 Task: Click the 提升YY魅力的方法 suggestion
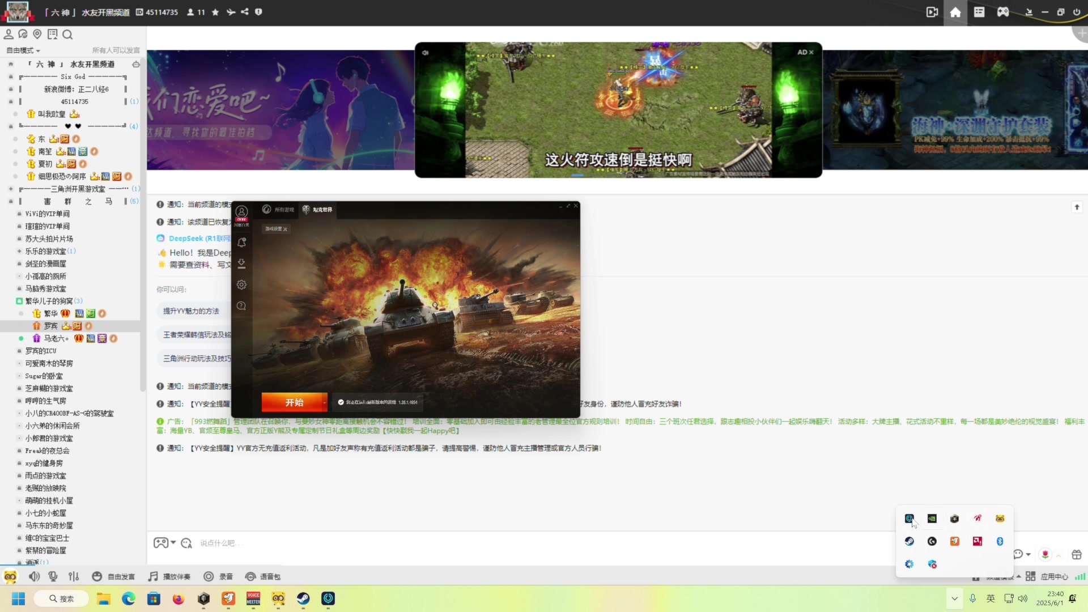[191, 311]
